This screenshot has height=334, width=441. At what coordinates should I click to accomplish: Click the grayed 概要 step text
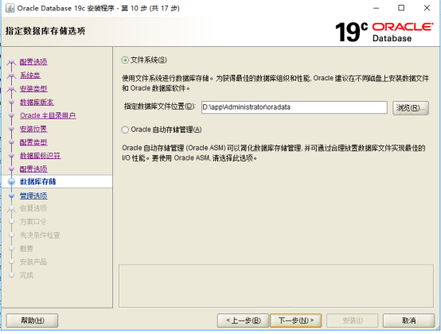tap(26, 249)
